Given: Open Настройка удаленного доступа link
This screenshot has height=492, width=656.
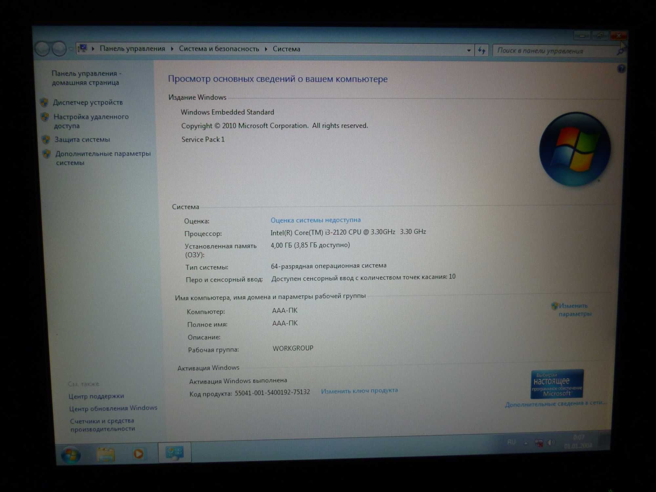Looking at the screenshot, I should coord(91,121).
